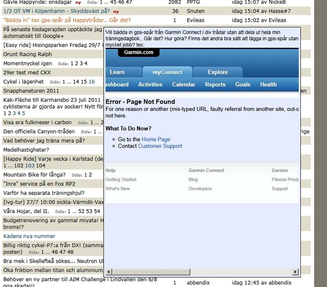Open Vad behöver jag träna mera på?

(44, 141)
